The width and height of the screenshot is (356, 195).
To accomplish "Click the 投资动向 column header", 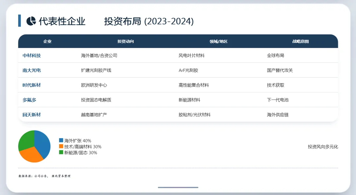I will point(126,41).
